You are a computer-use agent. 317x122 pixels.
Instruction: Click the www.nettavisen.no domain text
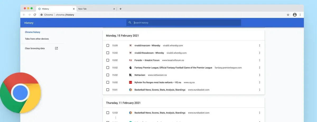(157, 75)
